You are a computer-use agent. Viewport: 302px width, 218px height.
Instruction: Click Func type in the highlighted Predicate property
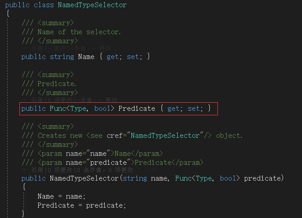point(58,109)
